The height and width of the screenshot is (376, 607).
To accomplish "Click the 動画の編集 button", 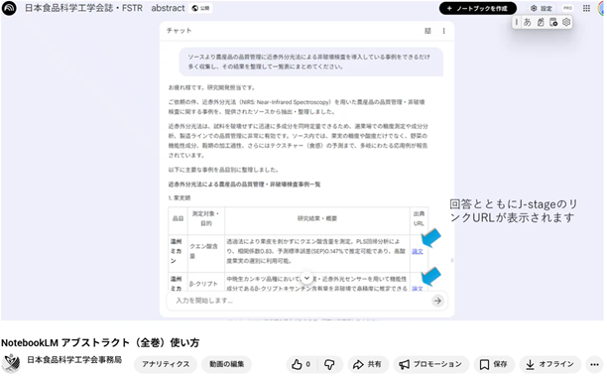I will click(226, 364).
